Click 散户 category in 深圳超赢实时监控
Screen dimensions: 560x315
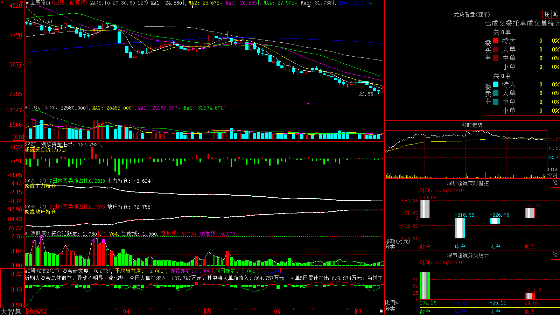click(x=425, y=247)
